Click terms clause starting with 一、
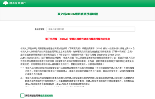Screen dimensions: 155x99 [77, 71]
